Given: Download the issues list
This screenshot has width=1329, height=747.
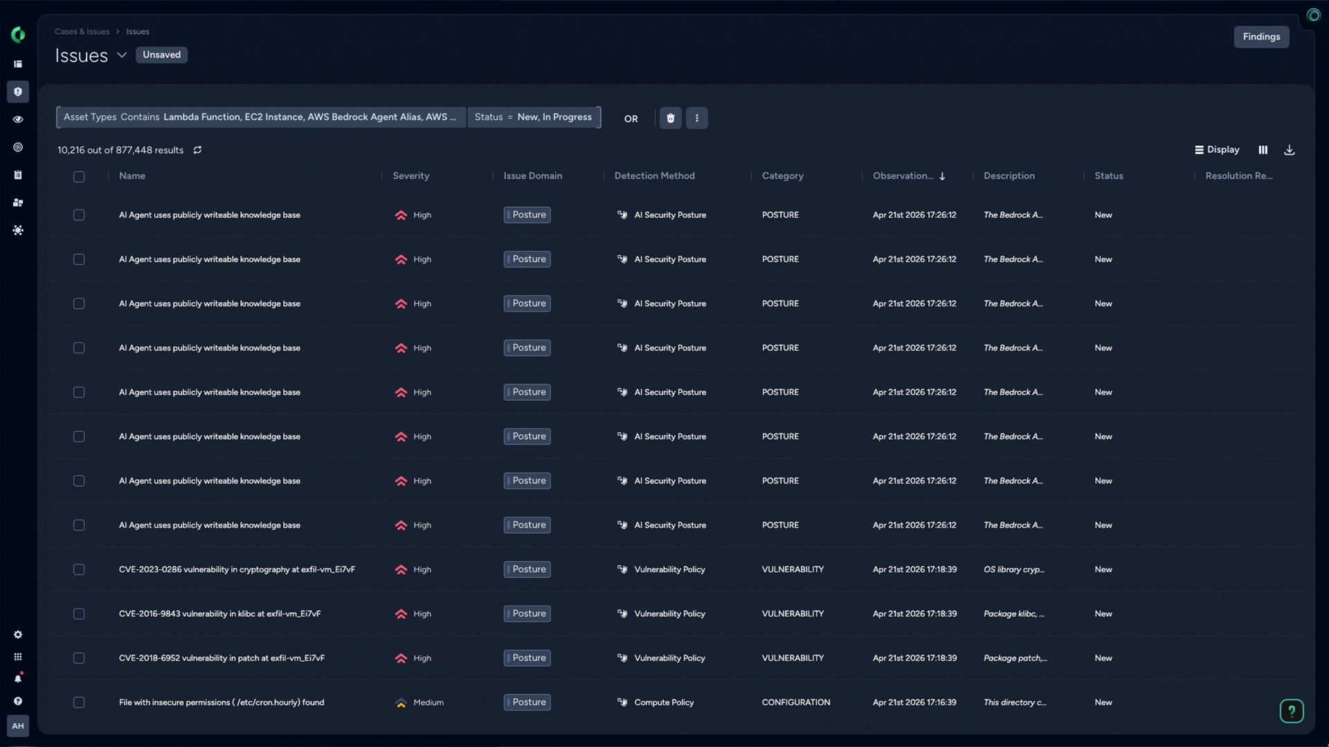Looking at the screenshot, I should click(x=1290, y=150).
